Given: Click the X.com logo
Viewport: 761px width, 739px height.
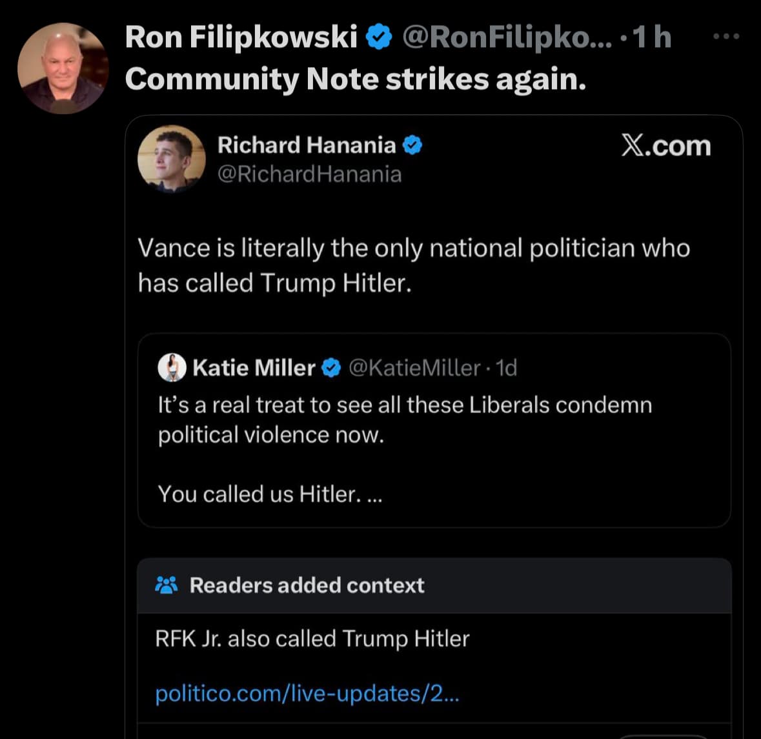Looking at the screenshot, I should pyautogui.click(x=665, y=146).
